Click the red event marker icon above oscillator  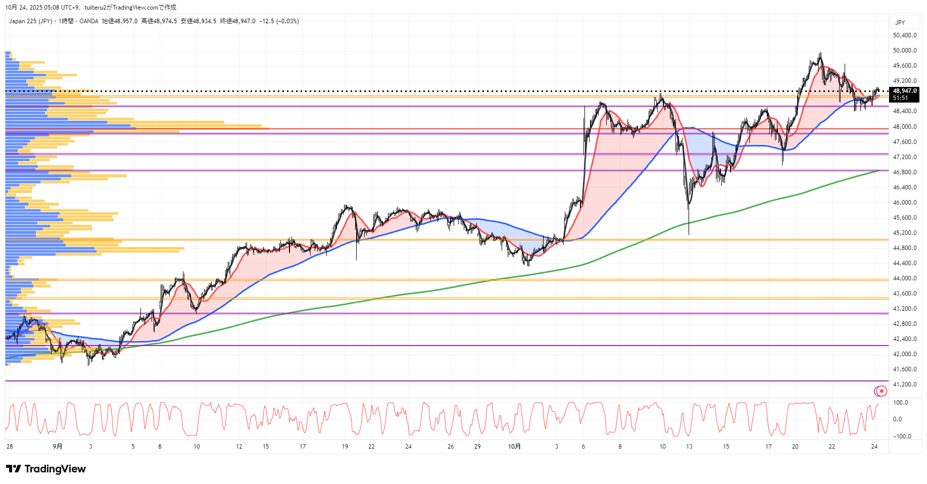(881, 391)
